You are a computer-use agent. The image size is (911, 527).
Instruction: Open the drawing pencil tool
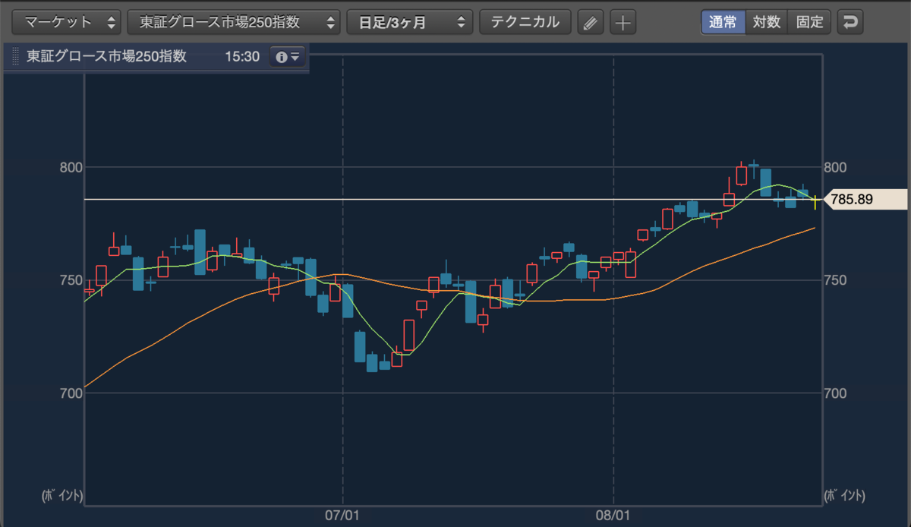(589, 22)
